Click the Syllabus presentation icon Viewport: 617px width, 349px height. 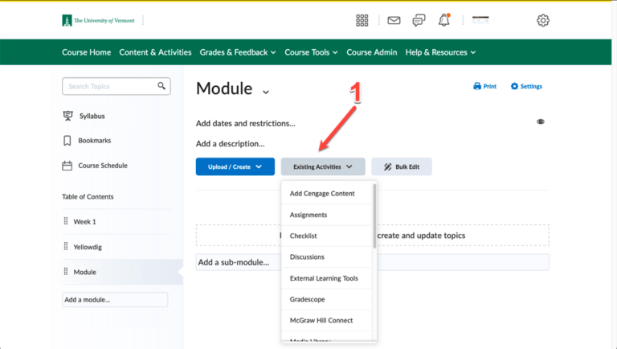click(x=67, y=116)
